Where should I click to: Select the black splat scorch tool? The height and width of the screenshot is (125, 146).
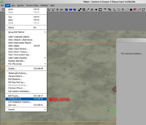[x=131, y=10]
